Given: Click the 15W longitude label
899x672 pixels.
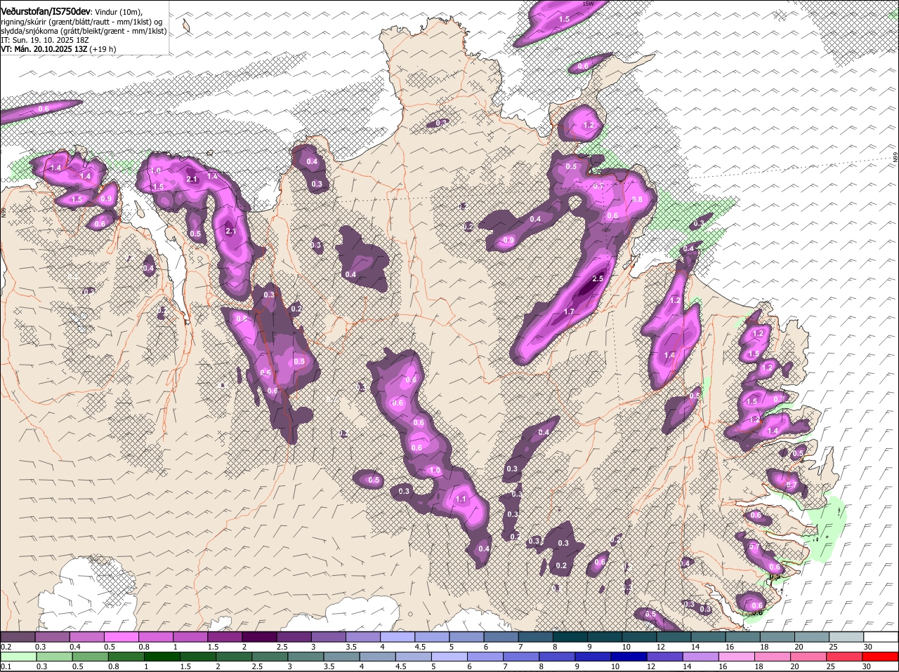Looking at the screenshot, I should pos(589,4).
